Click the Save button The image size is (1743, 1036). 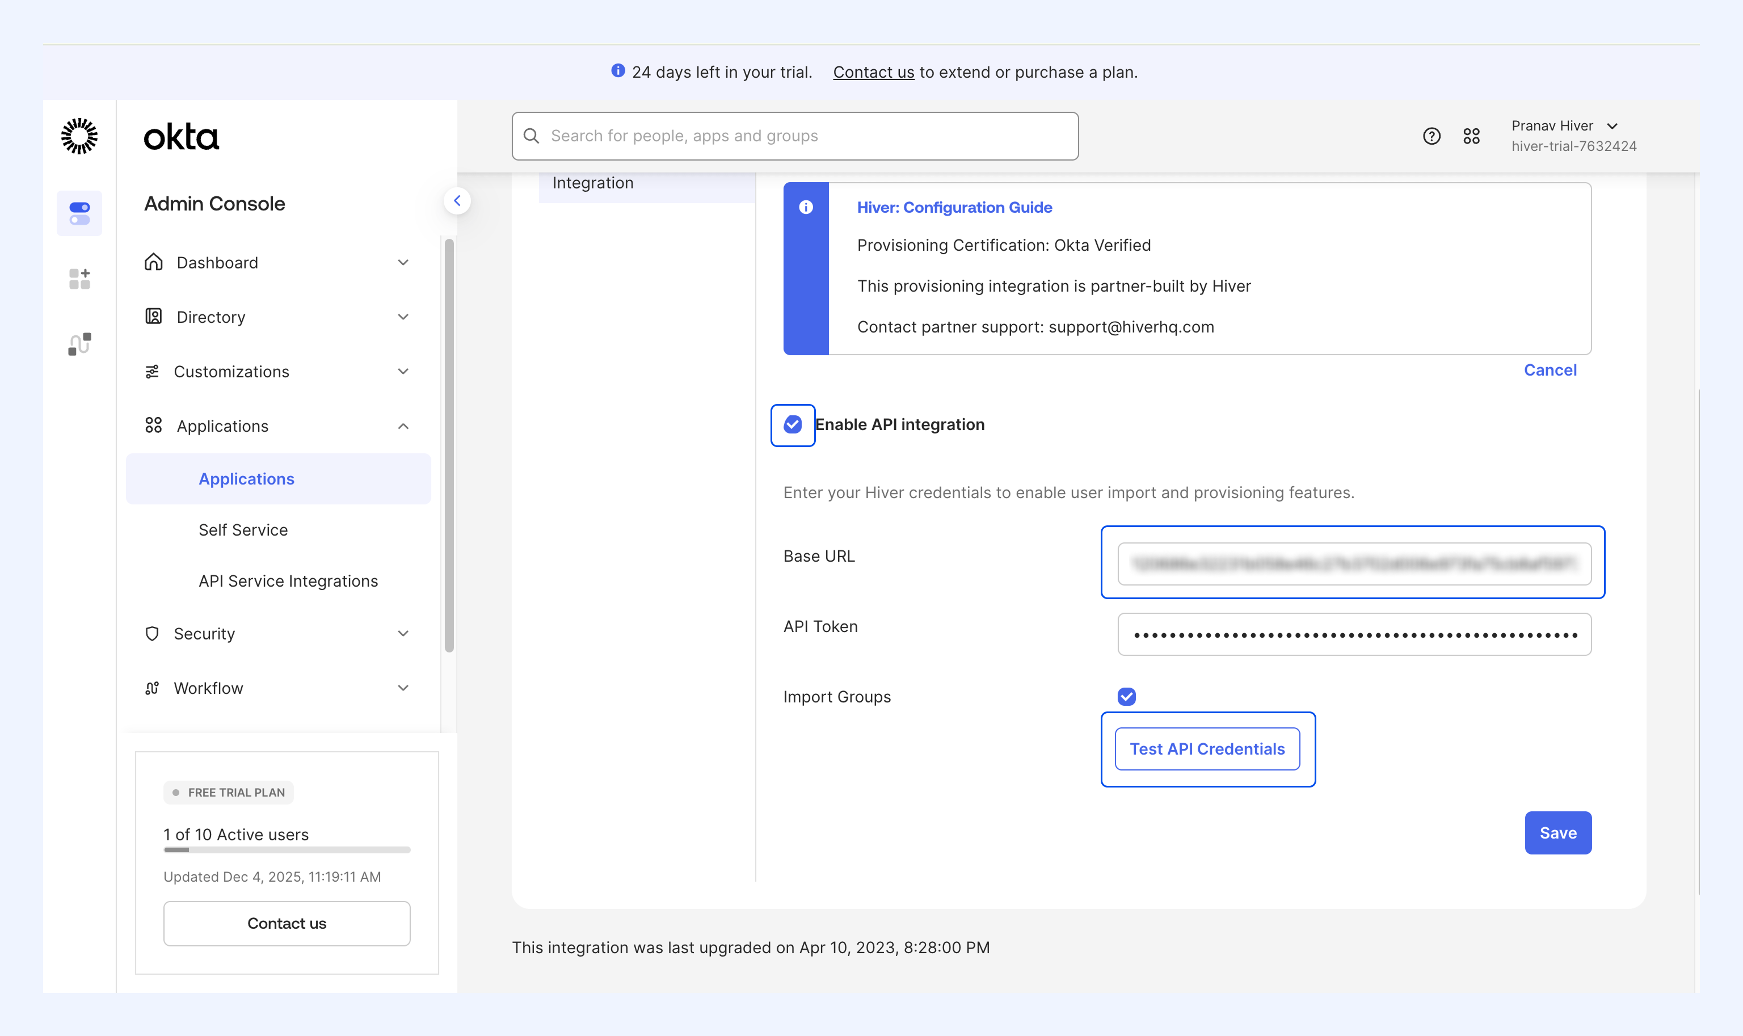(x=1558, y=833)
